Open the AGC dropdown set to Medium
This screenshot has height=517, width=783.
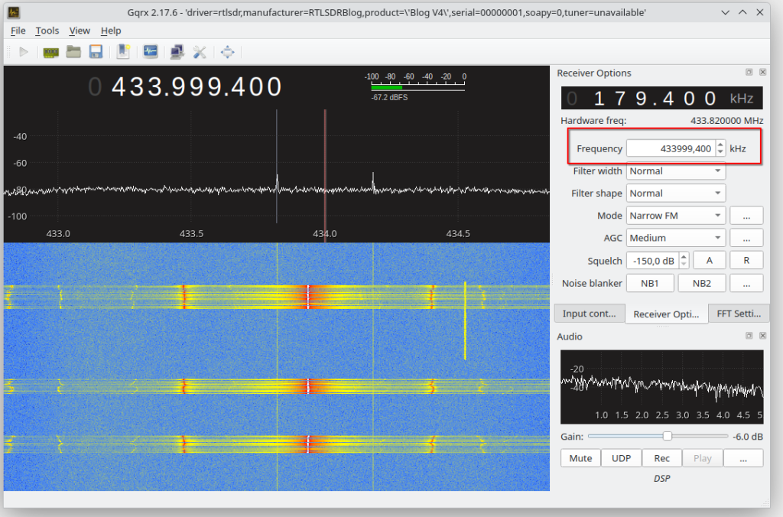675,238
